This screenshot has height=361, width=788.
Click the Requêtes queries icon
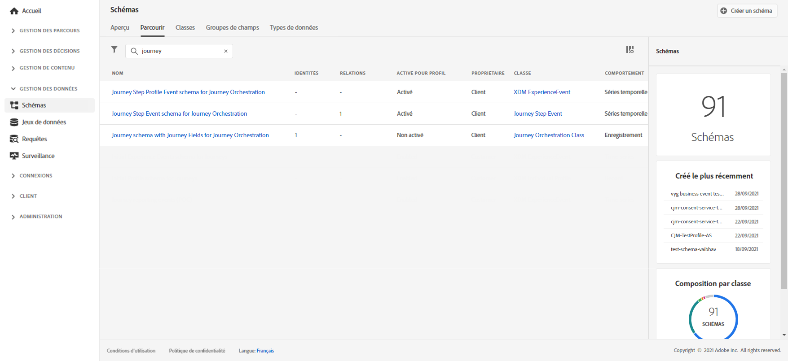tap(14, 139)
